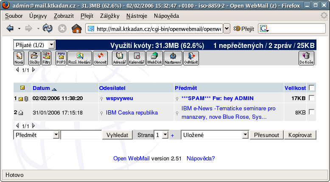Screen dimensions: 330x182
Task: Log out with Odhlásit icon
Action: pyautogui.click(x=191, y=58)
